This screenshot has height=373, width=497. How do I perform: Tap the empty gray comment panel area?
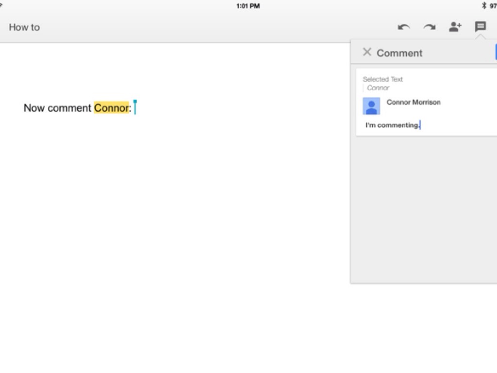[423, 209]
